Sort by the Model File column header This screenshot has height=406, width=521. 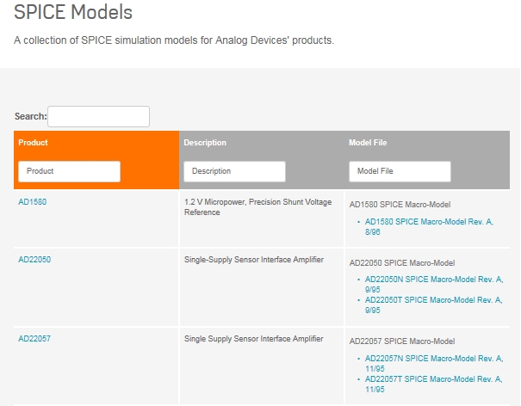pyautogui.click(x=368, y=143)
